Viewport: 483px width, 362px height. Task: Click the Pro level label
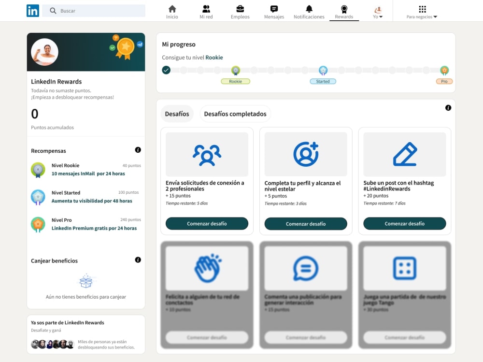(x=444, y=81)
